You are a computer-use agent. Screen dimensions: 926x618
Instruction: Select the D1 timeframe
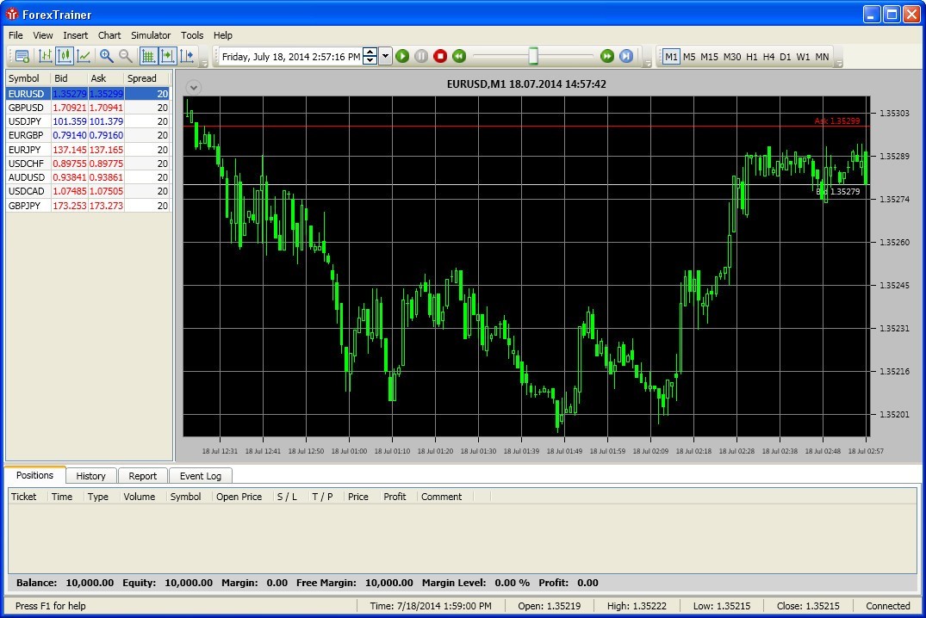(x=786, y=57)
